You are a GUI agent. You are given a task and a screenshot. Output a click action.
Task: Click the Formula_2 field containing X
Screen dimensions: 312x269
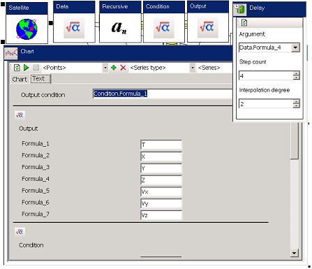(x=161, y=157)
